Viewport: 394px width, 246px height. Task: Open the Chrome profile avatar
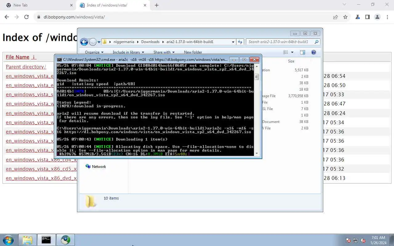377,17
